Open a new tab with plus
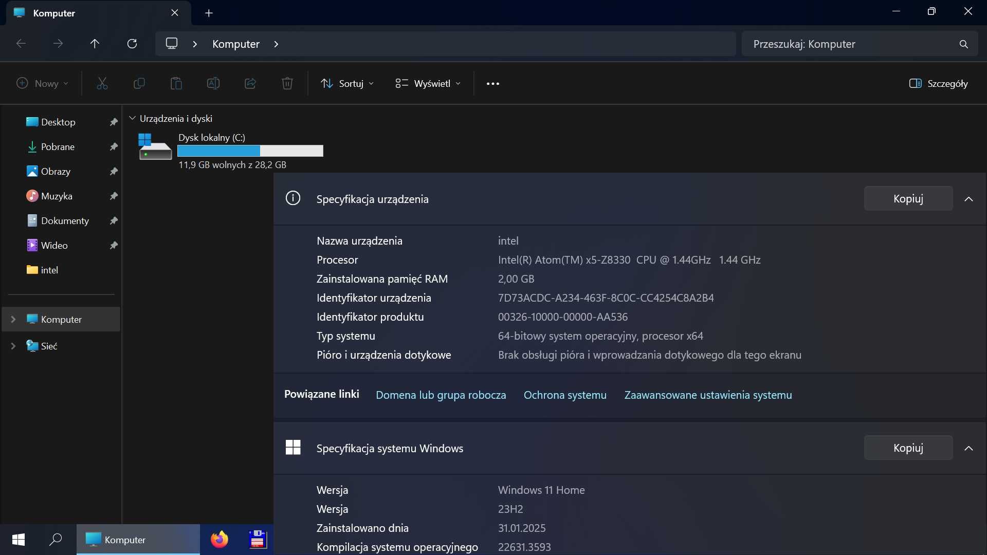This screenshot has height=555, width=987. [x=209, y=13]
